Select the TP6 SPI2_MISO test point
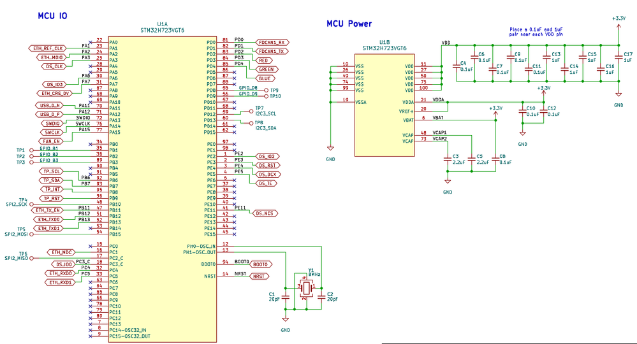Image resolution: width=637 pixels, height=344 pixels. click(31, 258)
